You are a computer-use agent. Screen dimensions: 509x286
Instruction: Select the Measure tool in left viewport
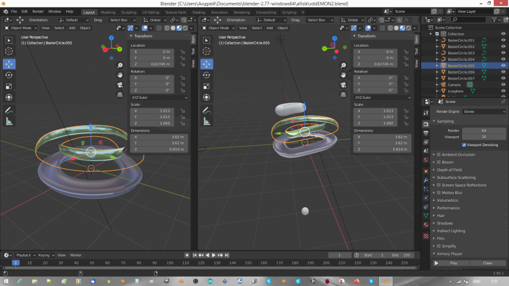click(9, 122)
